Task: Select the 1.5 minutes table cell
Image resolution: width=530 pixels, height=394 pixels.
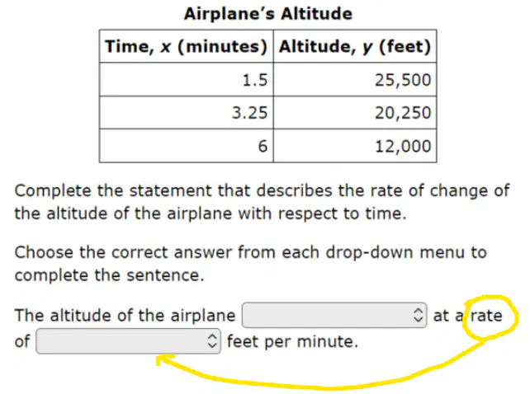Action: click(187, 79)
